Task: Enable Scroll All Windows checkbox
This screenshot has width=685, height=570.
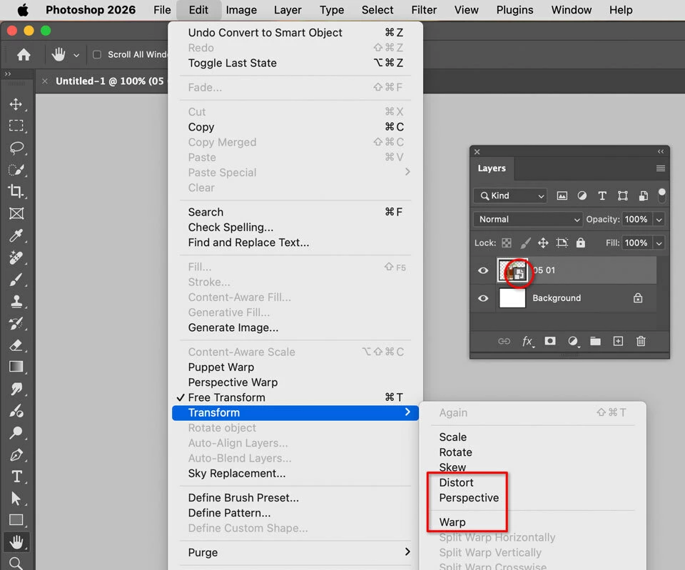Action: [x=97, y=55]
